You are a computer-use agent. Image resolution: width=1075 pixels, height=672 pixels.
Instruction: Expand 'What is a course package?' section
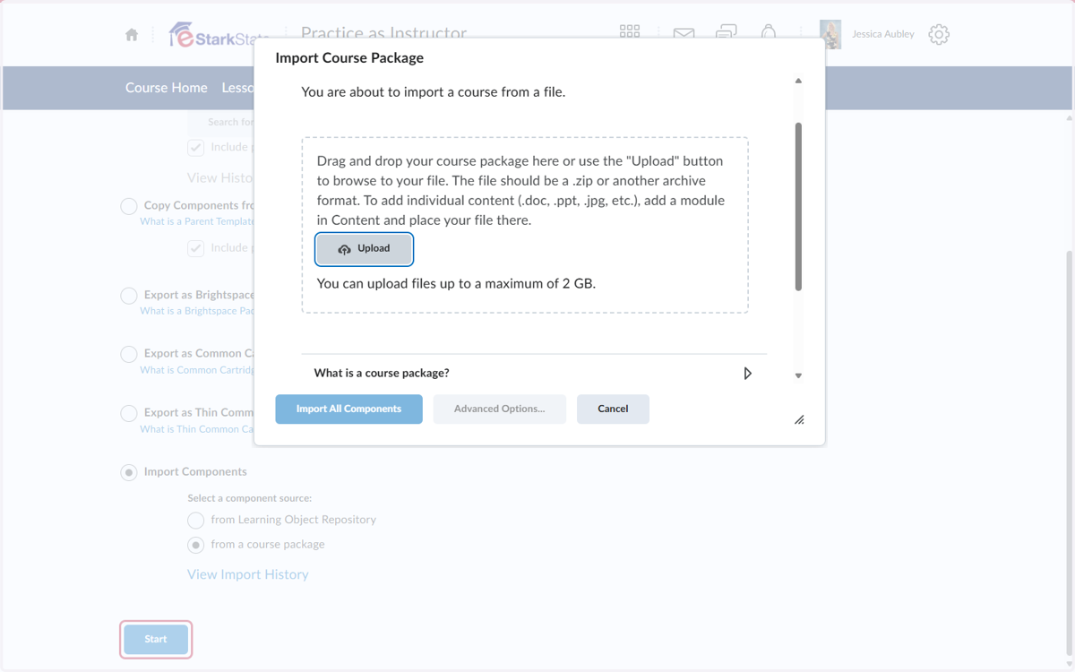pos(534,373)
